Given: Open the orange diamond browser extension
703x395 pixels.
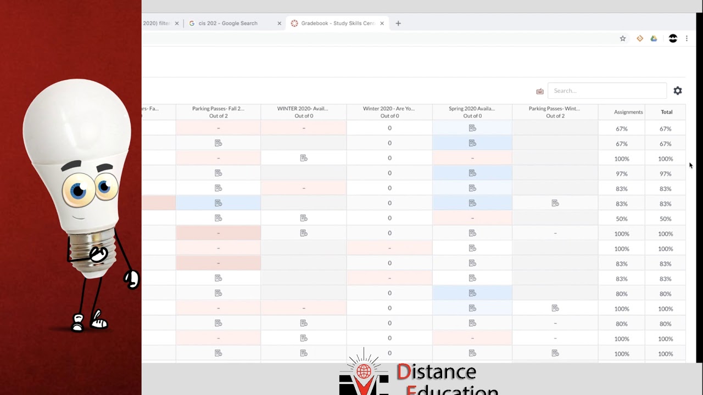Looking at the screenshot, I should click(x=640, y=38).
